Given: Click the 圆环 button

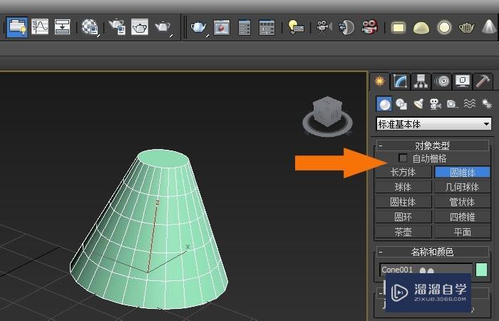Looking at the screenshot, I should click(403, 217).
